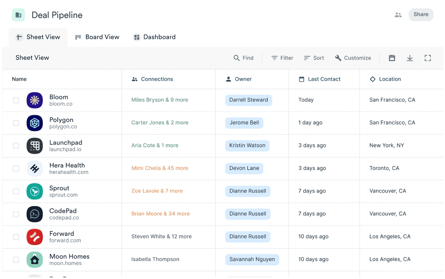Open the bloom.co domain text
445x279 pixels.
click(x=61, y=104)
